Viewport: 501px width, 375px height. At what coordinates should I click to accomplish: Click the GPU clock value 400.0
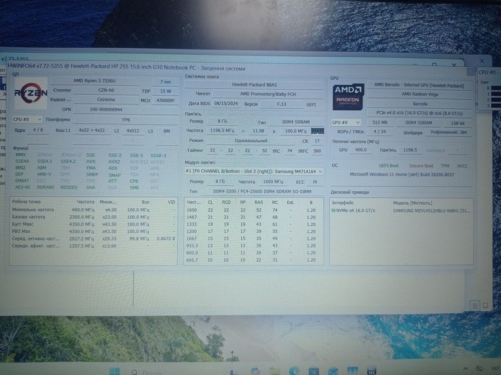pyautogui.click(x=361, y=150)
